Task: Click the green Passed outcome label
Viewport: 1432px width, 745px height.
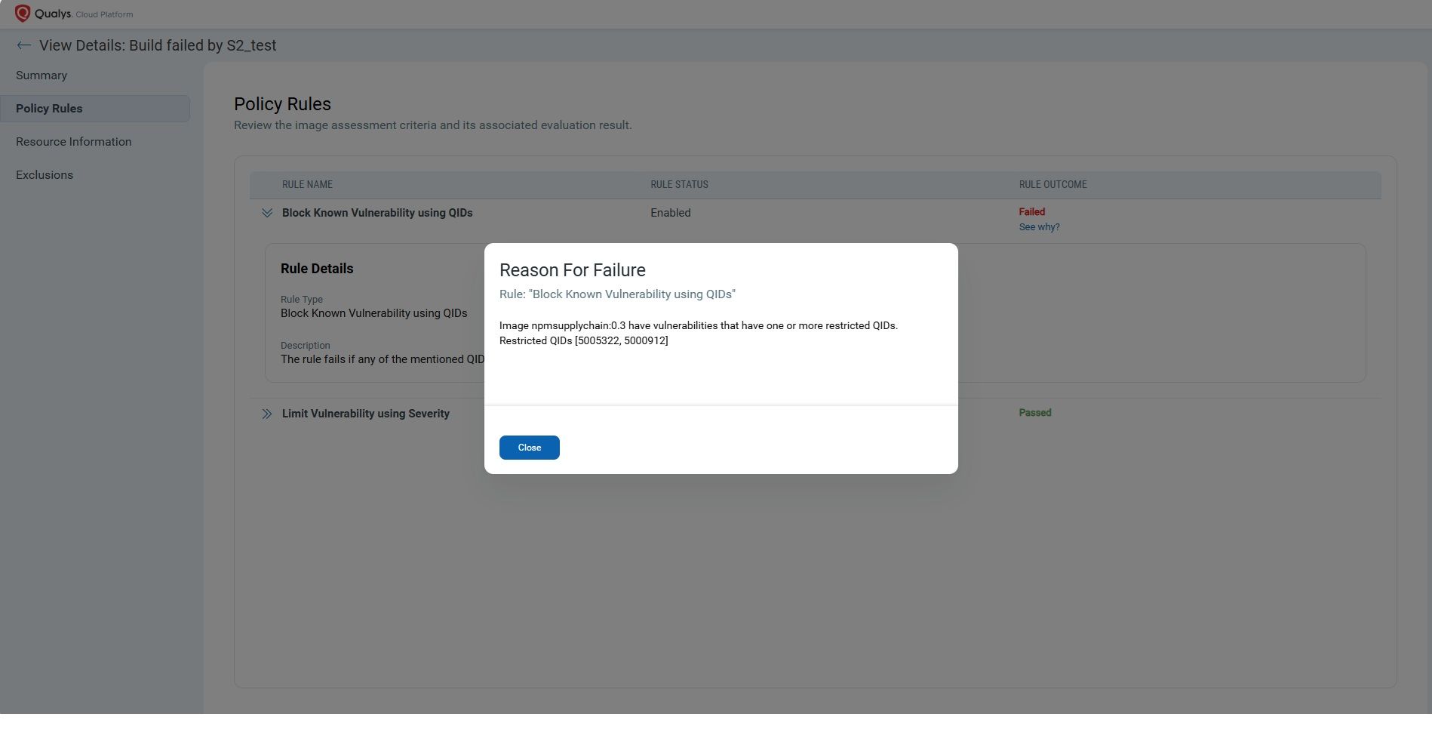Action: [x=1034, y=413]
